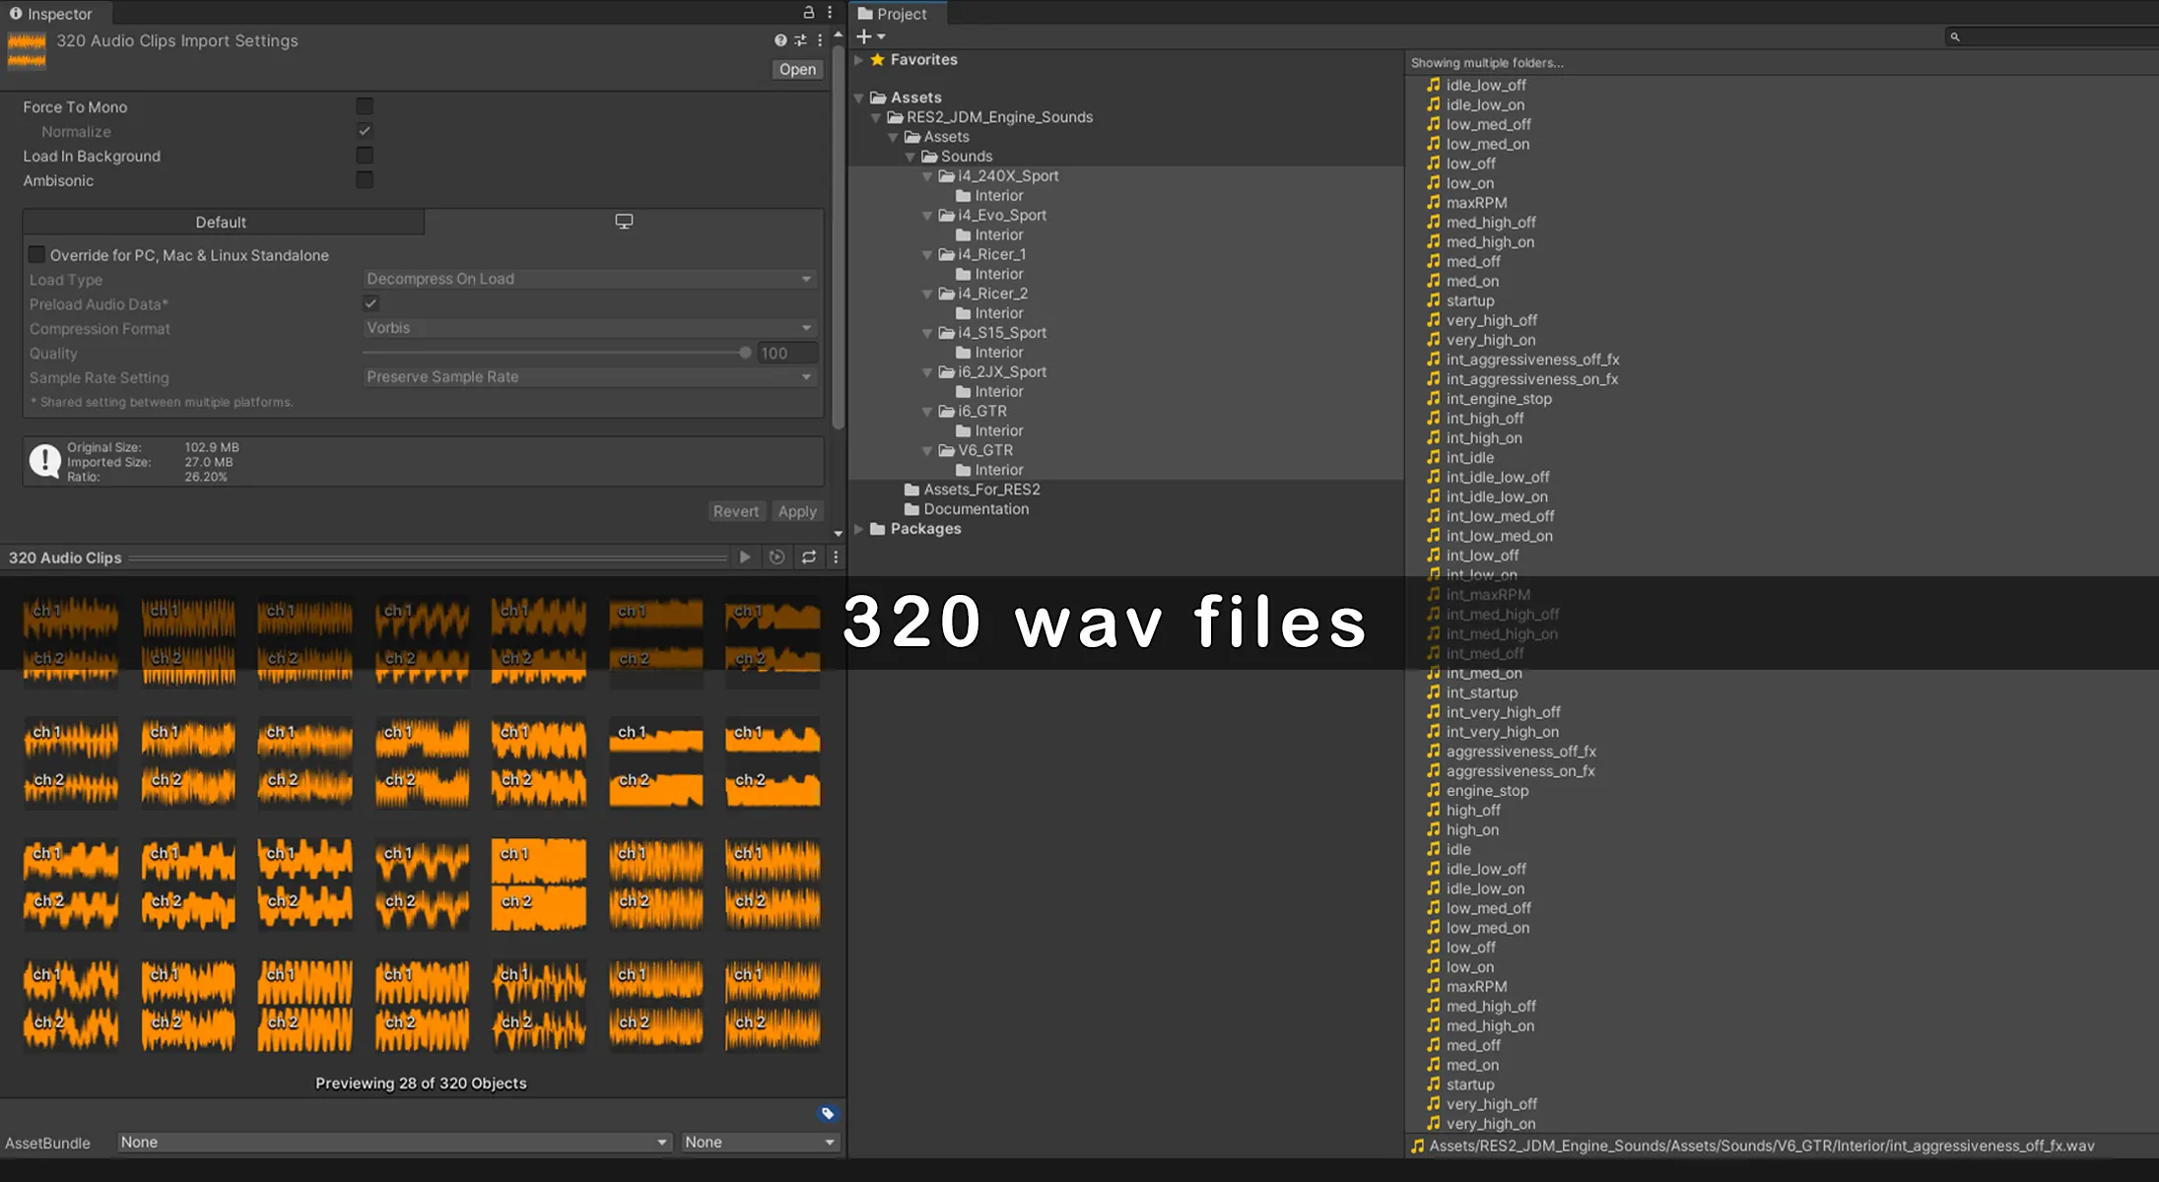This screenshot has width=2159, height=1182.
Task: Toggle Load In Background checkbox
Action: pos(365,156)
